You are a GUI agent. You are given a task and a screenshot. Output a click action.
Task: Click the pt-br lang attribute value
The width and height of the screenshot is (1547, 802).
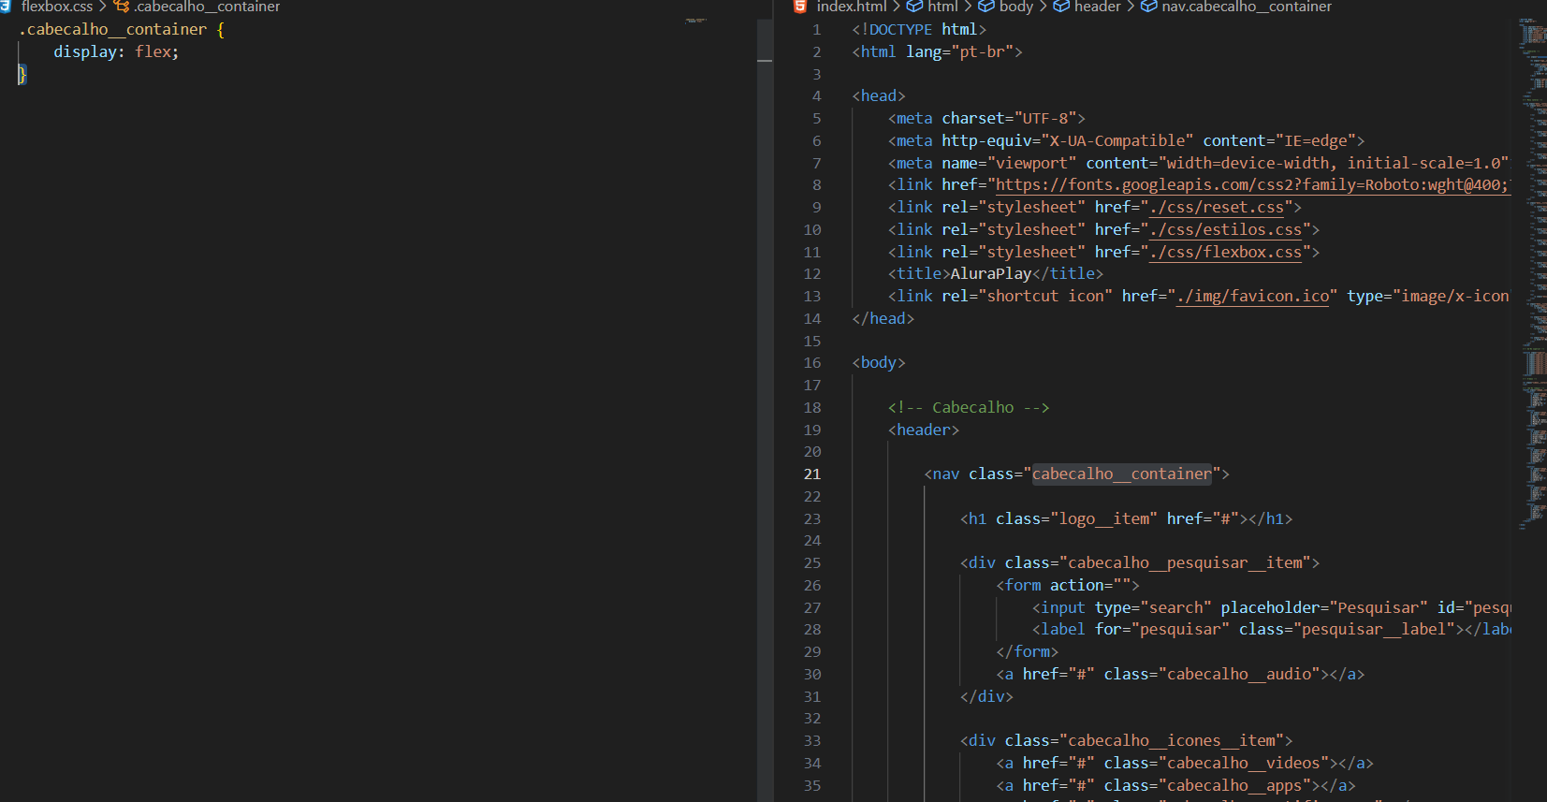[982, 52]
